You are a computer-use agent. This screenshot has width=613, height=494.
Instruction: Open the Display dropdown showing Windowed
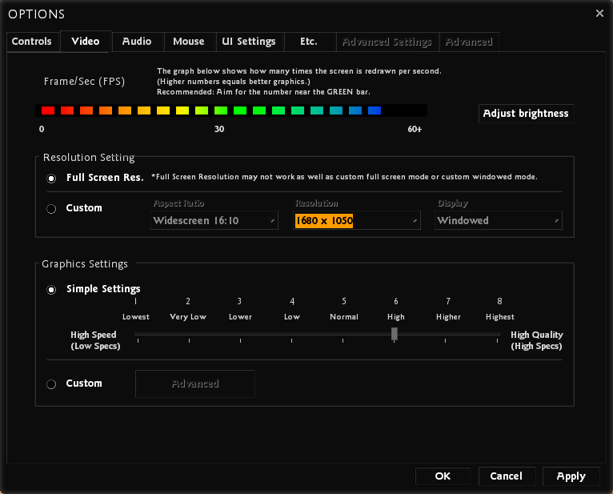coord(499,221)
